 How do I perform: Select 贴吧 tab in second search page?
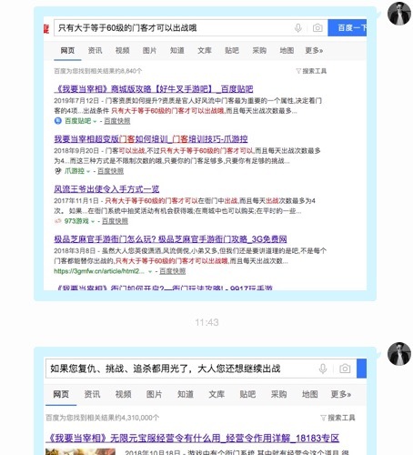(247, 394)
